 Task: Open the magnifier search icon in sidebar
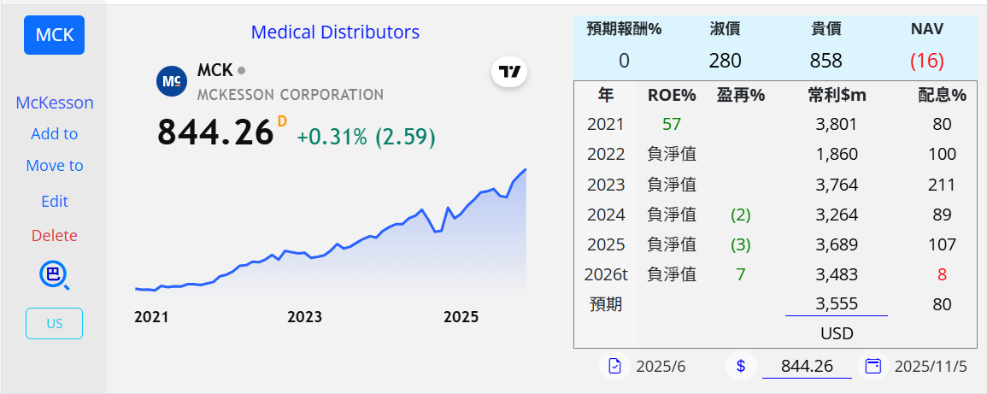pos(54,275)
